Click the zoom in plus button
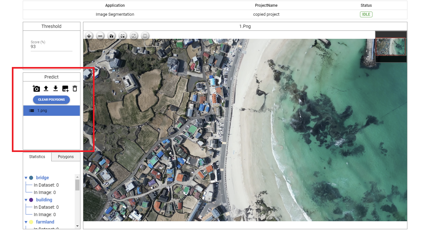The height and width of the screenshot is (244, 426). [89, 36]
